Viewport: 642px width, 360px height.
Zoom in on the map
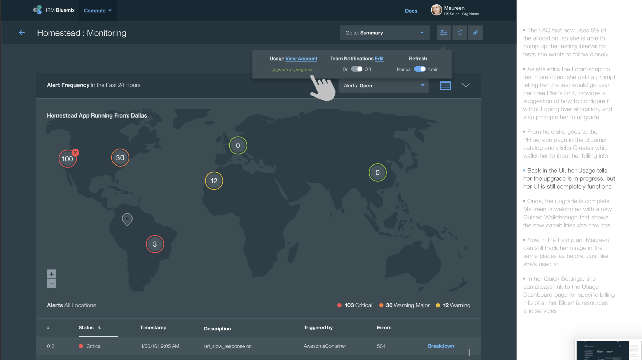pos(51,274)
